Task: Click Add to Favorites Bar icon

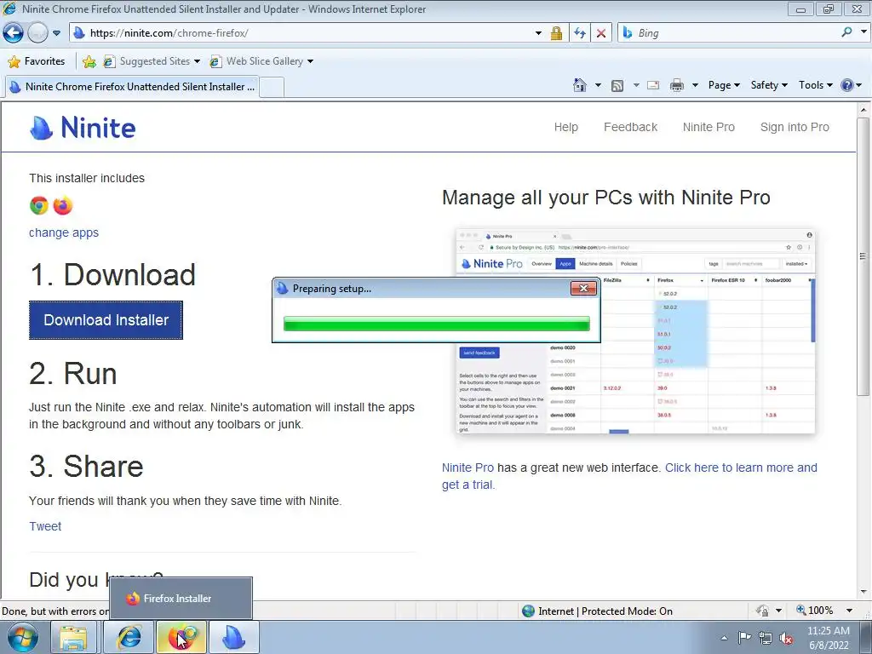Action: [x=89, y=61]
